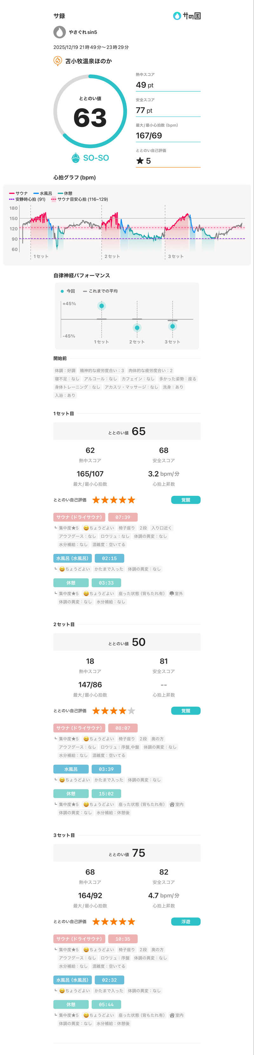Screen dimensions: 254x1055
Task: Click the black star in ととのい自己評価
Action: 140,161
